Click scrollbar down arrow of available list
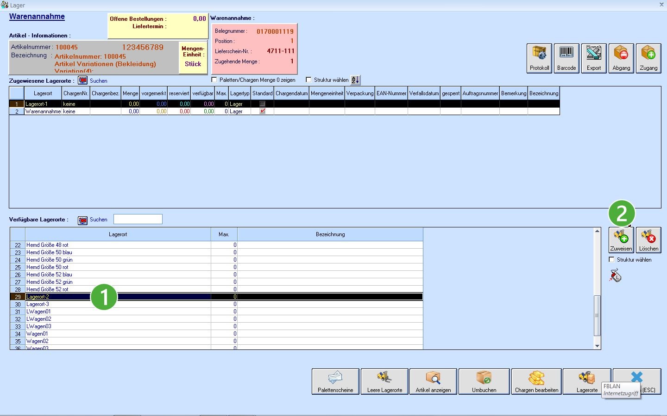The width and height of the screenshot is (667, 416). point(597,346)
